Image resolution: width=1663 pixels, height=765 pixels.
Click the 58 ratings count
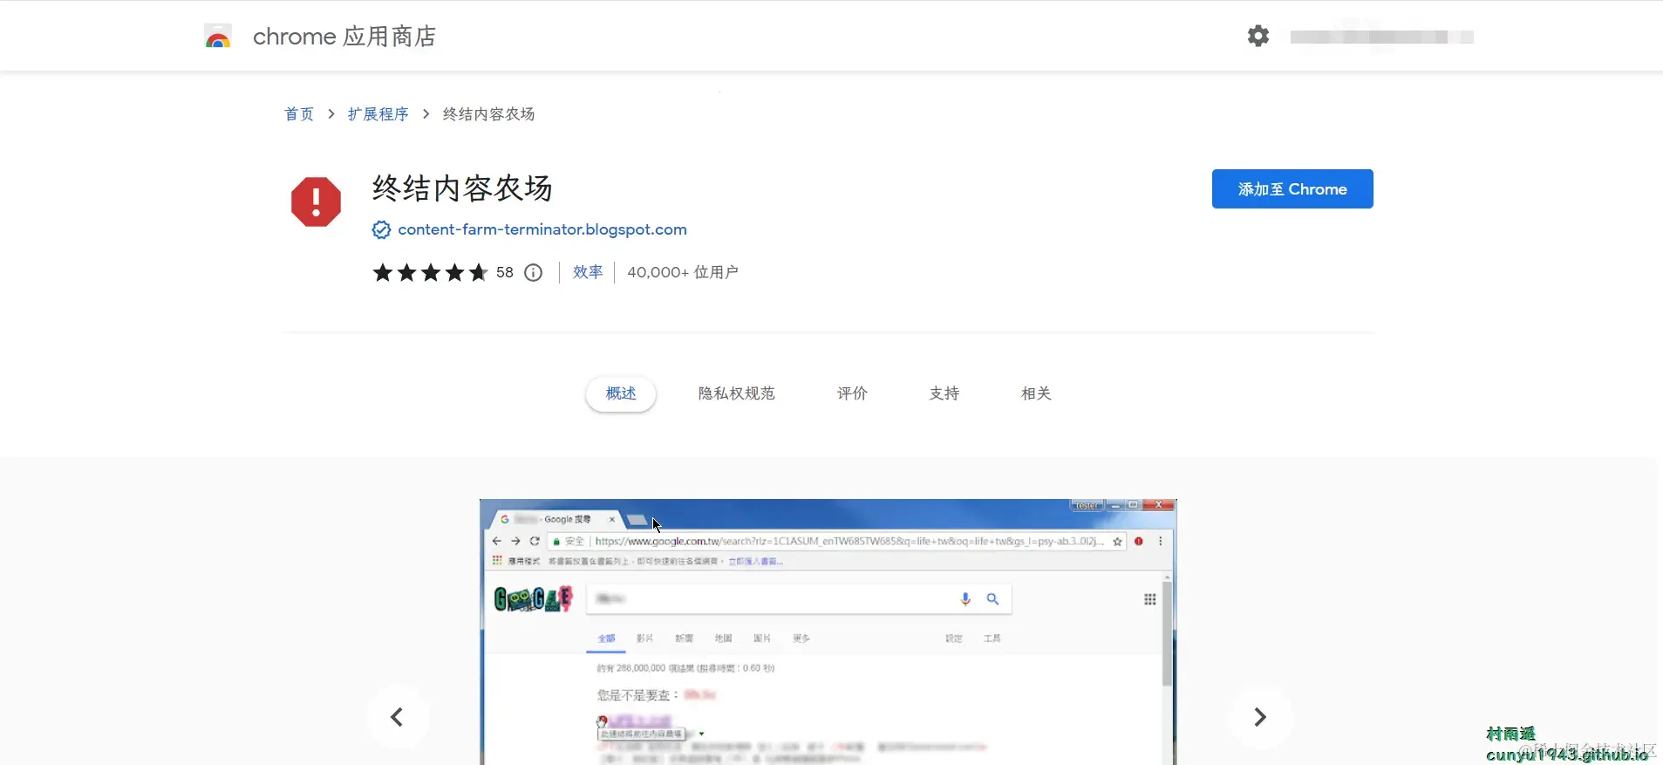(505, 272)
